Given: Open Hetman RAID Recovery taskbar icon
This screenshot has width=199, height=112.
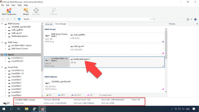Looking at the screenshot, I should 42,109.
